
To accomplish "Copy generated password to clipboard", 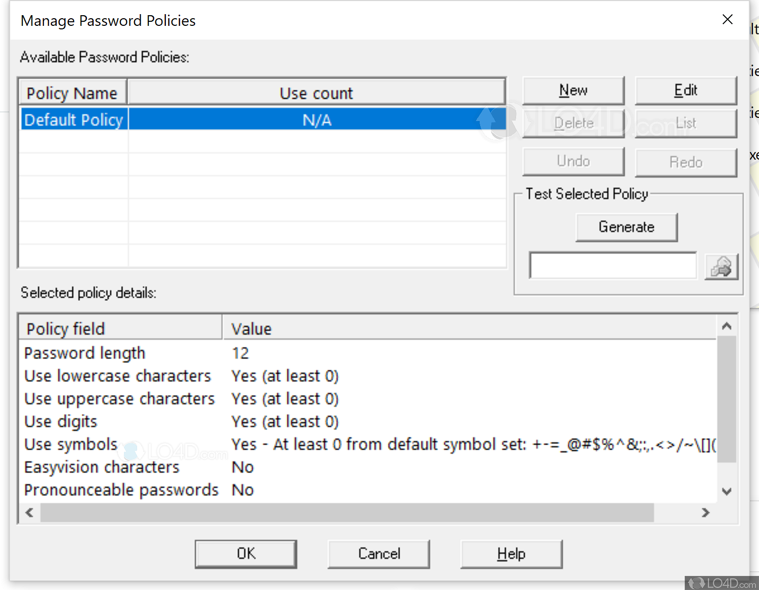I will coord(722,266).
